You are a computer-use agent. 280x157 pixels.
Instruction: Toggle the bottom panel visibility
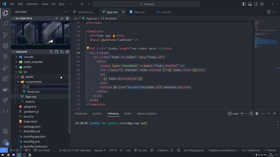pos(250,4)
